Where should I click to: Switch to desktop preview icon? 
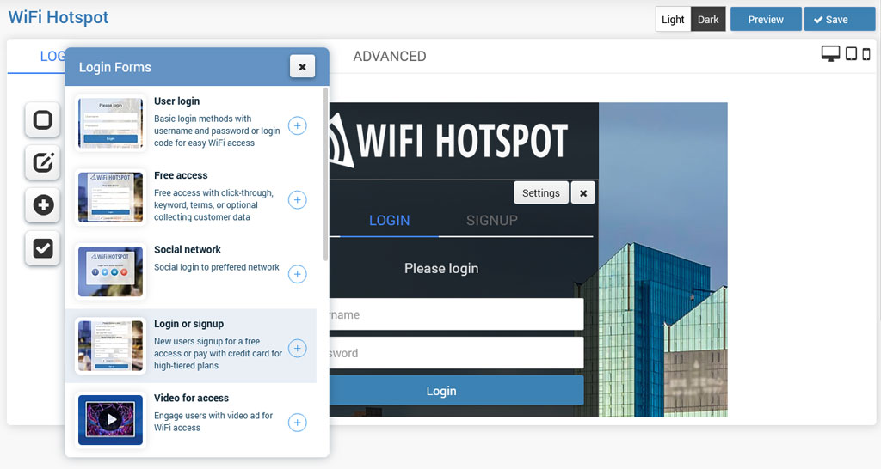click(x=830, y=54)
